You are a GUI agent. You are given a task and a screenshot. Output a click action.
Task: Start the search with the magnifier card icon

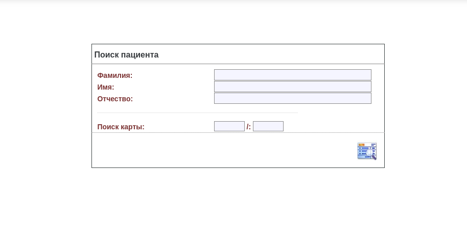click(367, 151)
